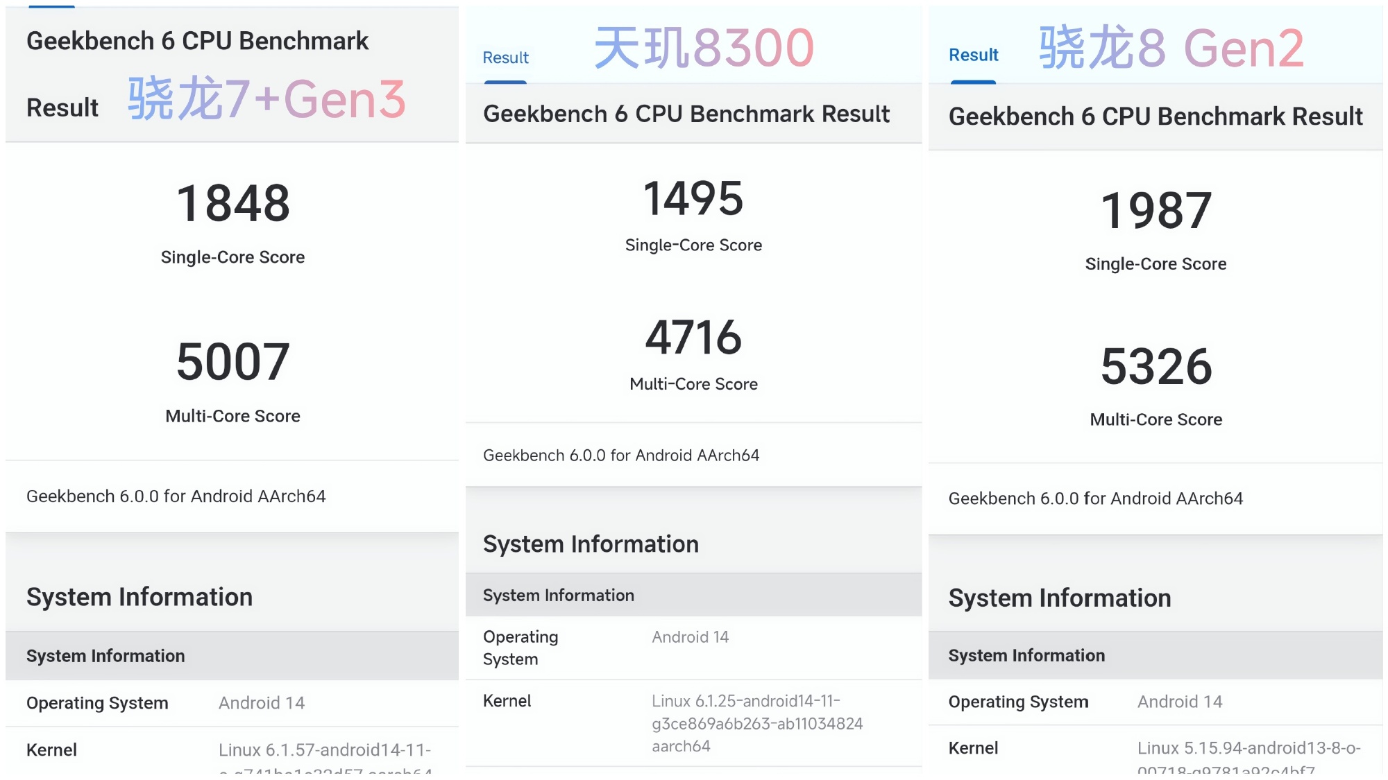Click Android 14 value in 骁龙8 Gen2 panel

1180,702
